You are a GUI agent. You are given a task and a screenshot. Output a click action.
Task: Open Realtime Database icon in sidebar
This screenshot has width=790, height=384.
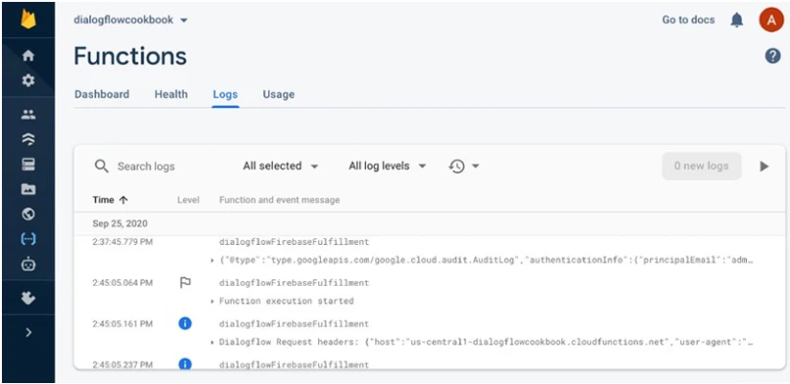pos(28,165)
